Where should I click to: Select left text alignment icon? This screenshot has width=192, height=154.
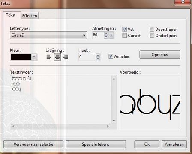pyautogui.click(x=49, y=57)
